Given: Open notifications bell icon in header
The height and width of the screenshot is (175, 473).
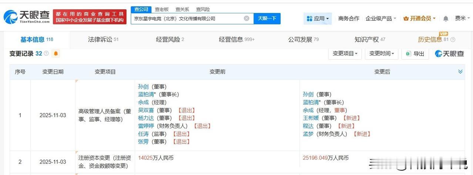Looking at the screenshot, I should [446, 18].
